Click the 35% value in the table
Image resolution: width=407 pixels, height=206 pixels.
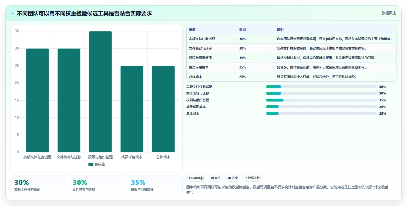(x=243, y=58)
